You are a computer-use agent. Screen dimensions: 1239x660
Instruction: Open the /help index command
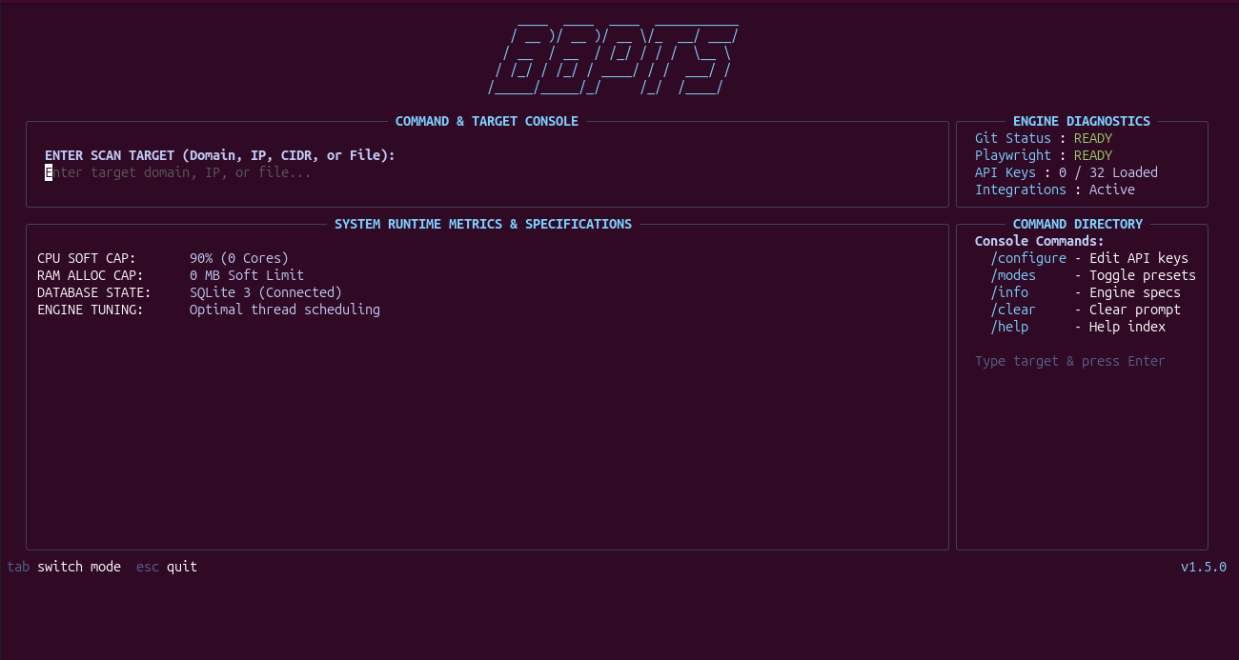click(1009, 327)
